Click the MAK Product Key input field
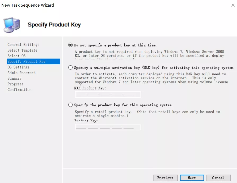The width and height of the screenshot is (237, 183). [x=108, y=94]
